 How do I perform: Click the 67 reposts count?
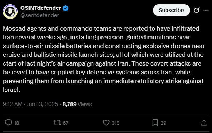(x=66, y=123)
